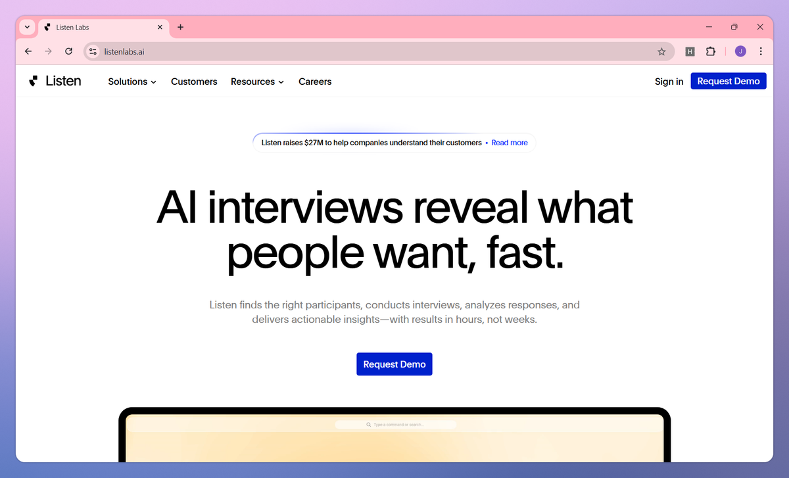Open the Extensions puzzle icon
The image size is (789, 478).
point(711,51)
